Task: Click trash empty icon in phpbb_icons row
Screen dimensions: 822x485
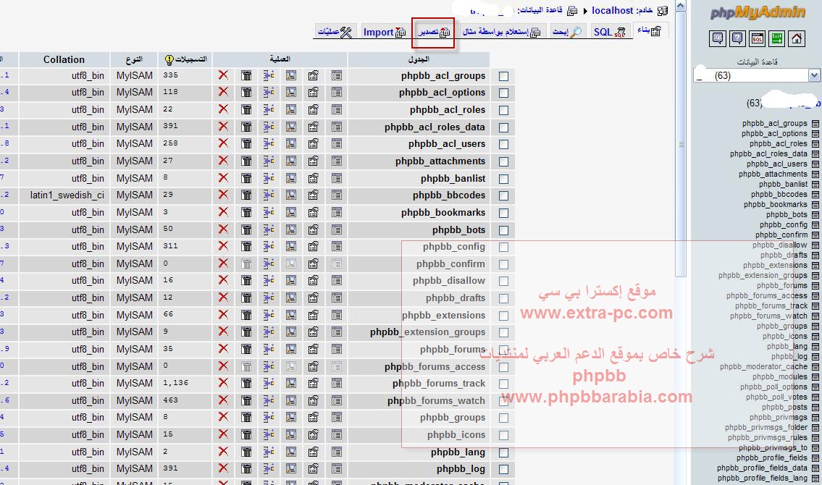Action: [x=246, y=434]
